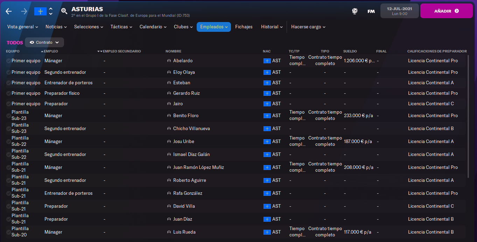This screenshot has height=242, width=477.
Task: Open Abelardo's staff profile
Action: (x=183, y=61)
